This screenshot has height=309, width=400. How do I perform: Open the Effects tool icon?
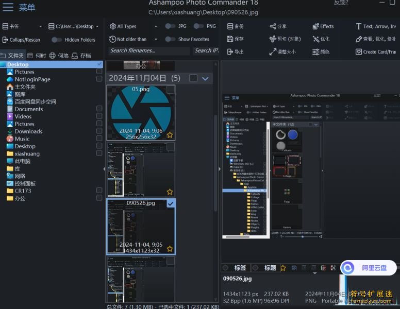pos(316,26)
